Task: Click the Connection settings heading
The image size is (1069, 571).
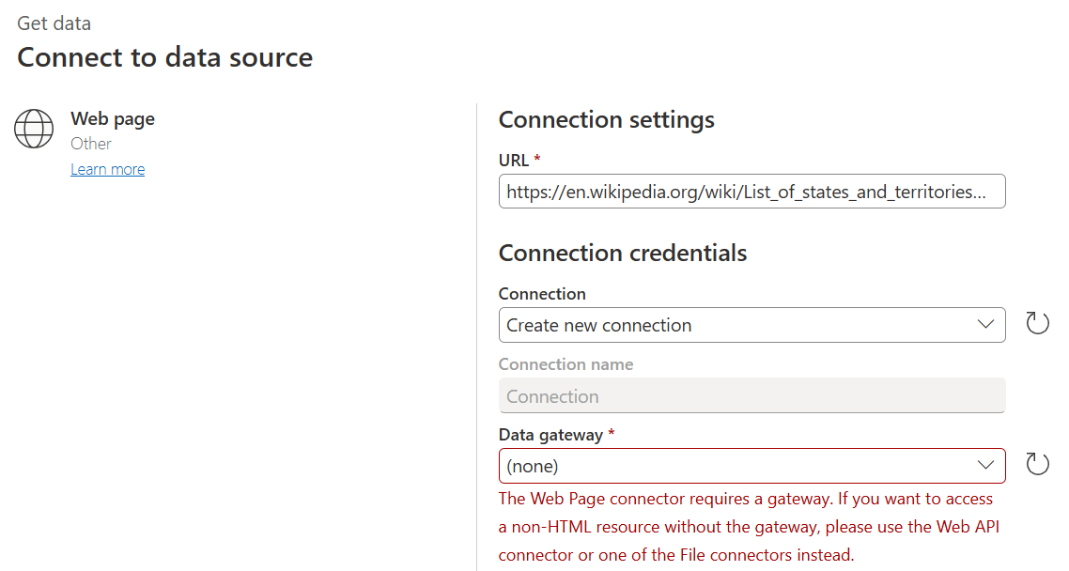Action: coord(606,119)
